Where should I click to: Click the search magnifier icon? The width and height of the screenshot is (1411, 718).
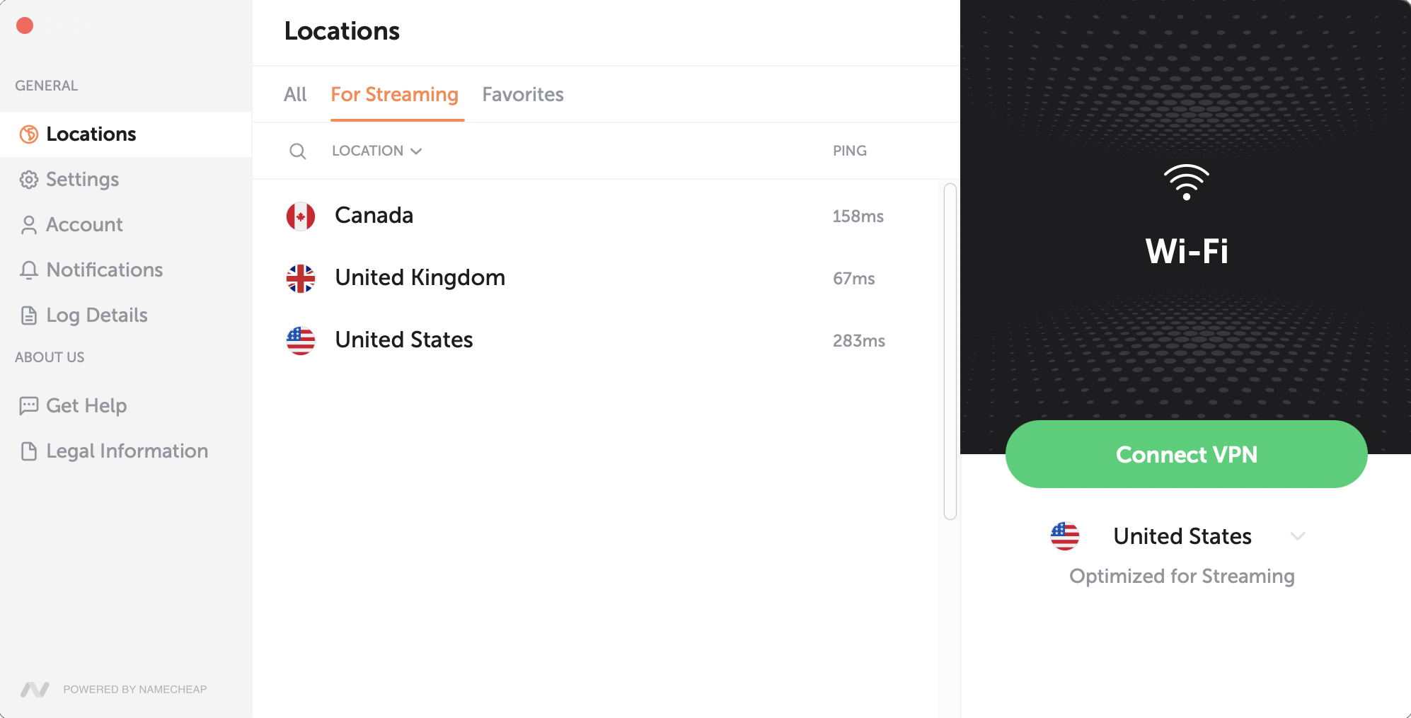298,151
